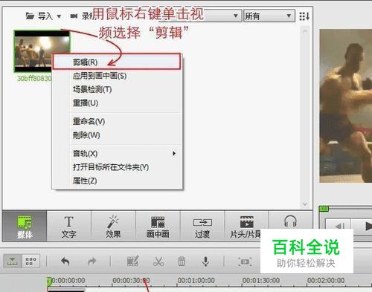Image resolution: width=372 pixels, height=292 pixels.
Task: Select 场景检测(T) in context menu
Action: point(117,89)
